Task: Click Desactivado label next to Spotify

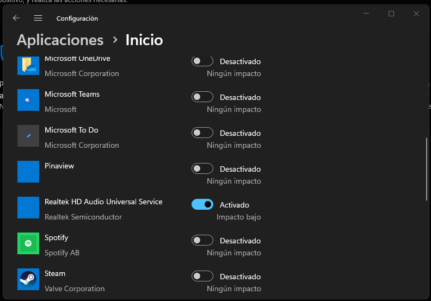Action: [240, 241]
